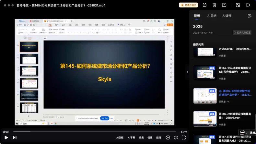Viewport: 256px width, 144px height.
Task: Select playlist thumbnail for 大促怎么做
Action: (205, 52)
